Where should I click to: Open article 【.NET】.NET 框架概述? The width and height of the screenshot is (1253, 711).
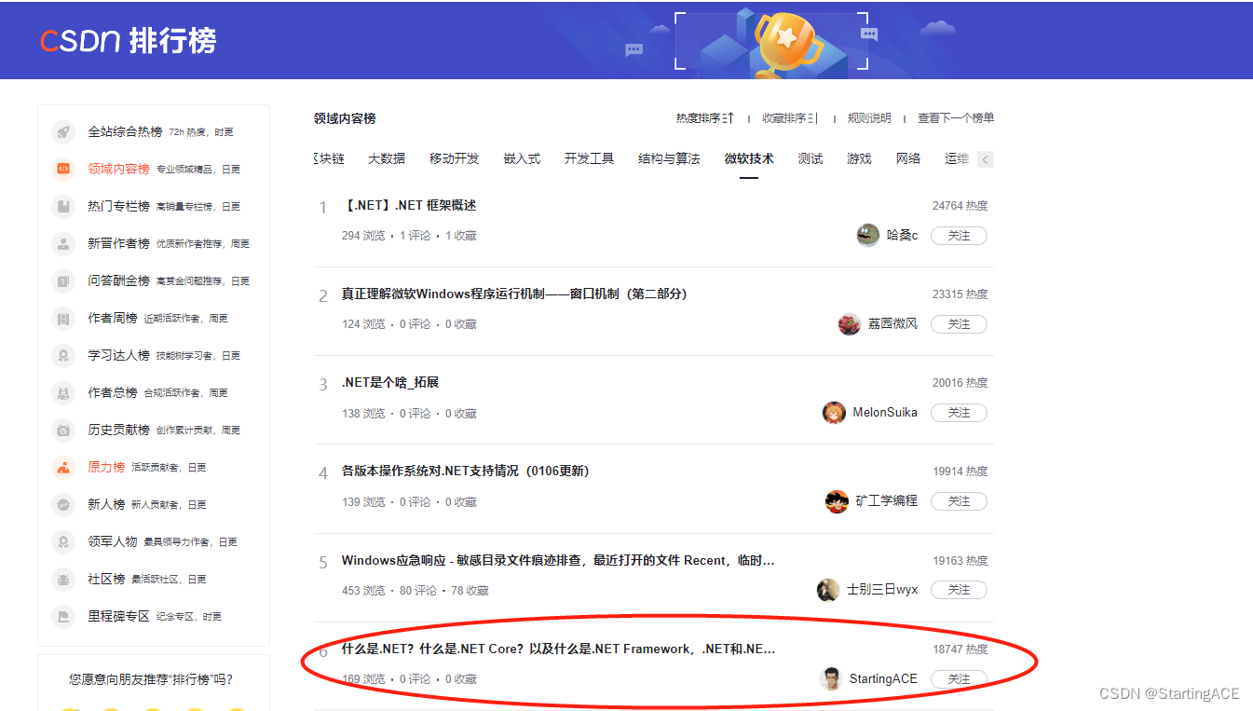(x=409, y=205)
